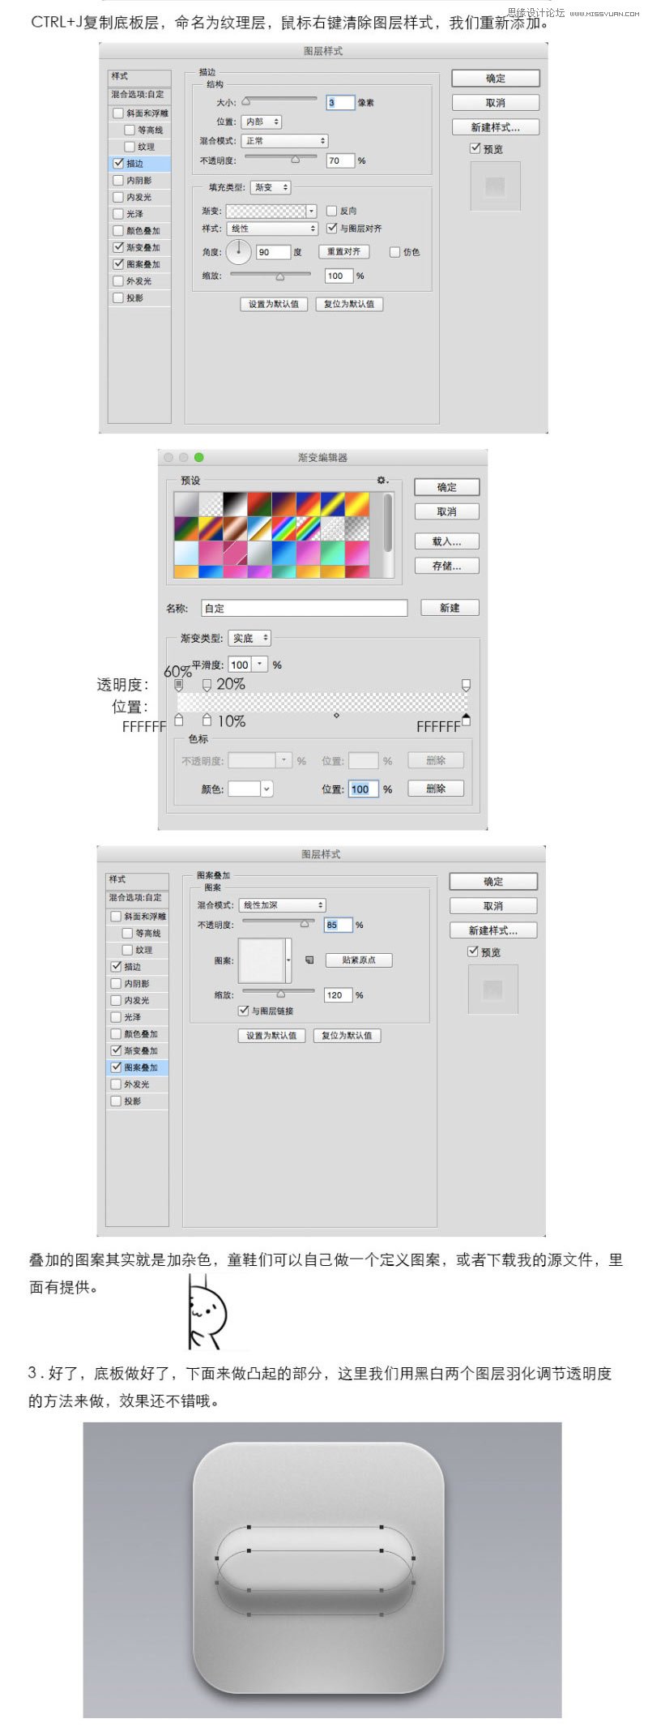Screen dimensions: 648x1736
Task: Pick the copper metallic gradient preset
Action: [235, 528]
